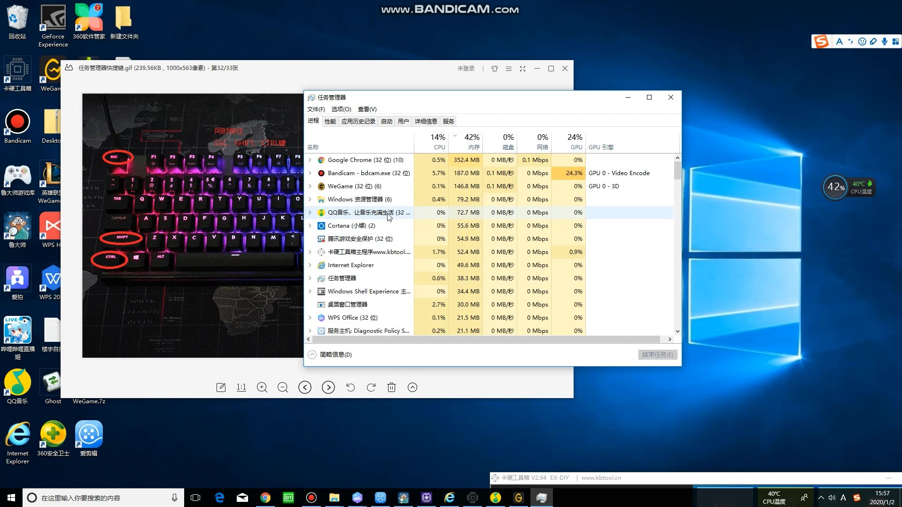Switch to 服务 tab
902x507 pixels.
pyautogui.click(x=448, y=122)
